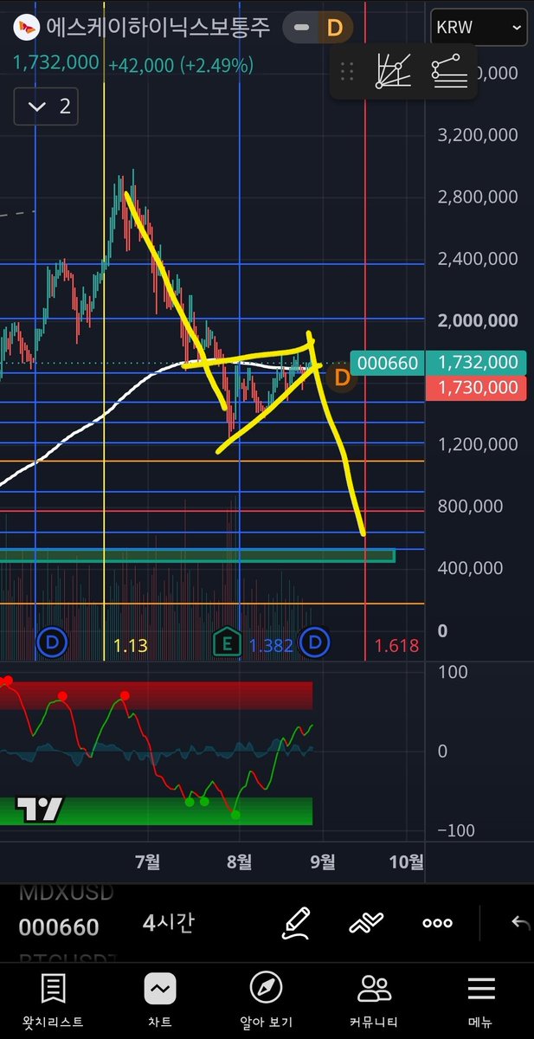Go to the 왓치리스트 tab
Viewport: 534px width, 1039px height.
point(53,1000)
